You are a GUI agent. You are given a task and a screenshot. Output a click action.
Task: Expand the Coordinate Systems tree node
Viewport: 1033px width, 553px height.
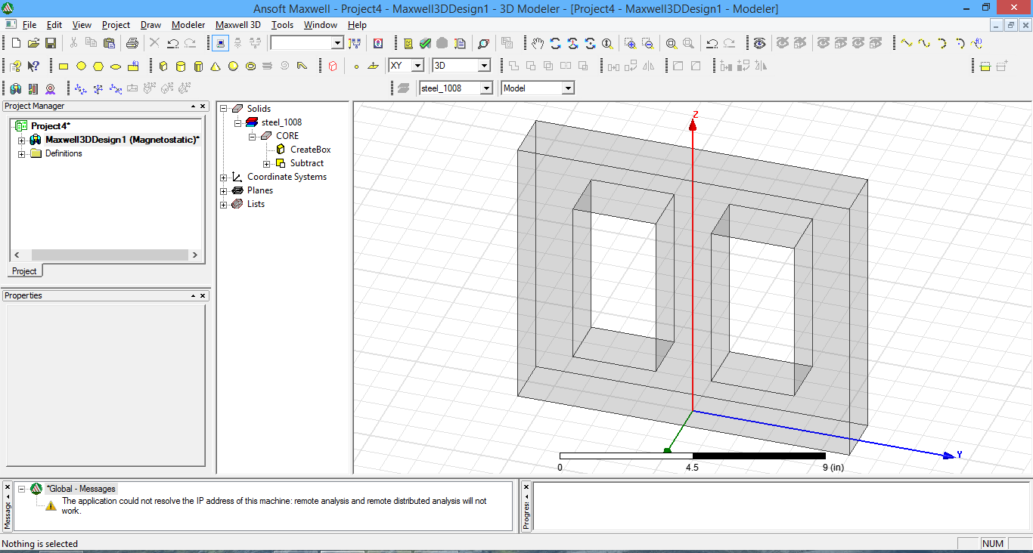tap(223, 176)
